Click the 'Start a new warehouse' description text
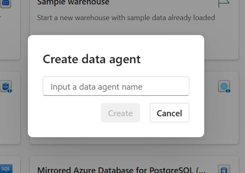 tap(126, 18)
